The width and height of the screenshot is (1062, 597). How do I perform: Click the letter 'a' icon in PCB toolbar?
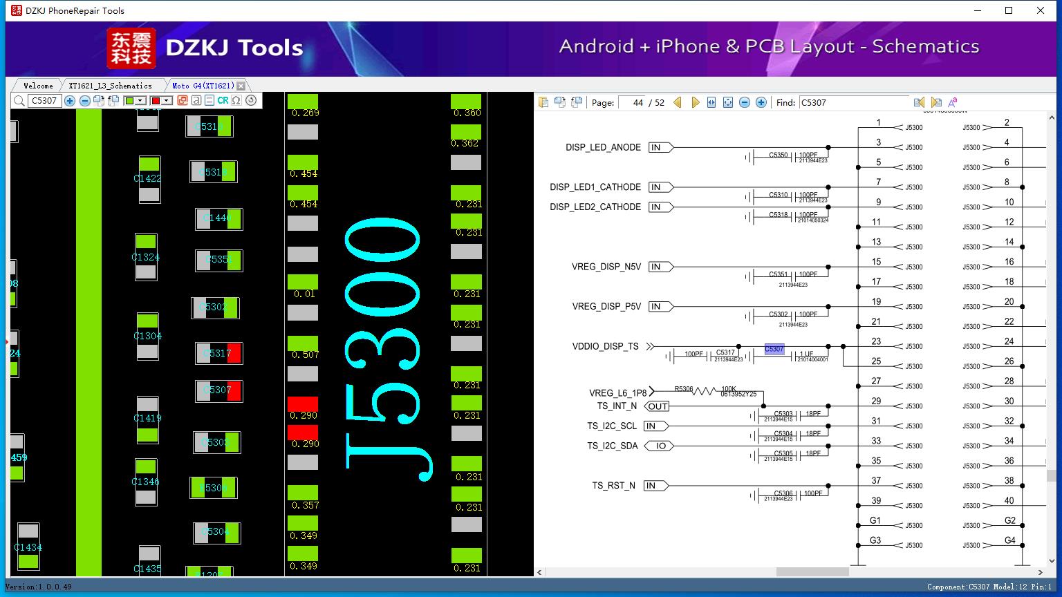pyautogui.click(x=196, y=100)
